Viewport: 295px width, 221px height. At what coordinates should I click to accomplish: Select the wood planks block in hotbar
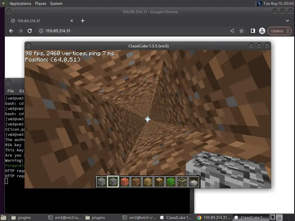click(148, 182)
